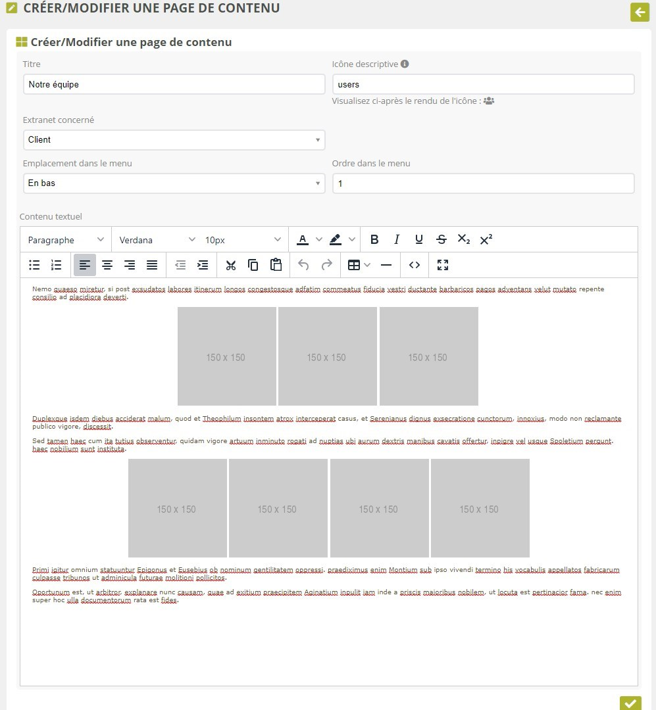Screen dimensions: 656x710
Task: Enable right text alignment
Action: click(x=130, y=265)
